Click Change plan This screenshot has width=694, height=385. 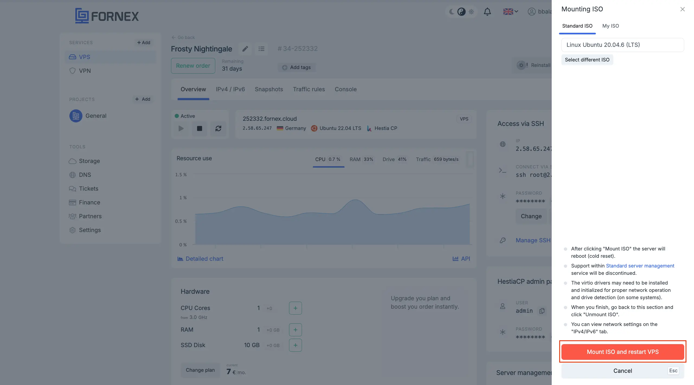200,370
